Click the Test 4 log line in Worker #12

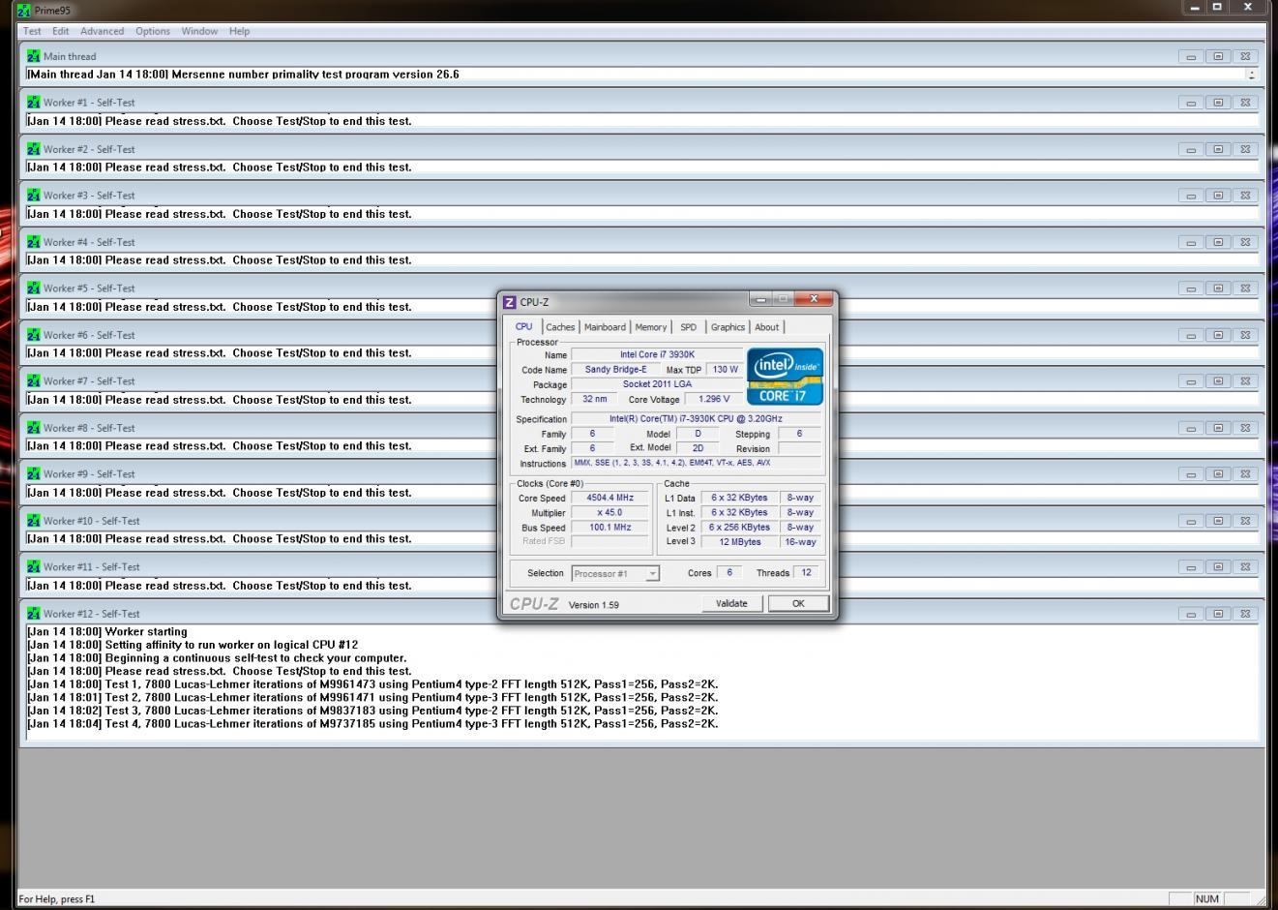(372, 723)
